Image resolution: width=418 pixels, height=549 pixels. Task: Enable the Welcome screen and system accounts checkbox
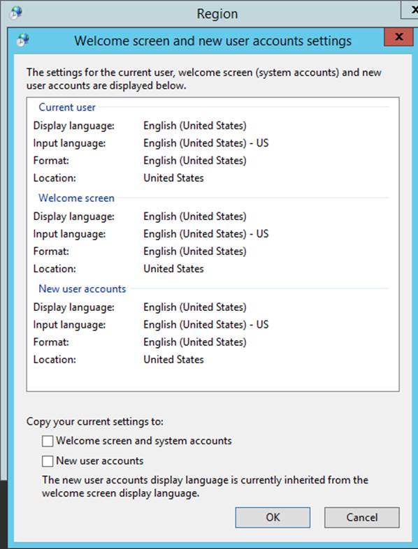48,441
